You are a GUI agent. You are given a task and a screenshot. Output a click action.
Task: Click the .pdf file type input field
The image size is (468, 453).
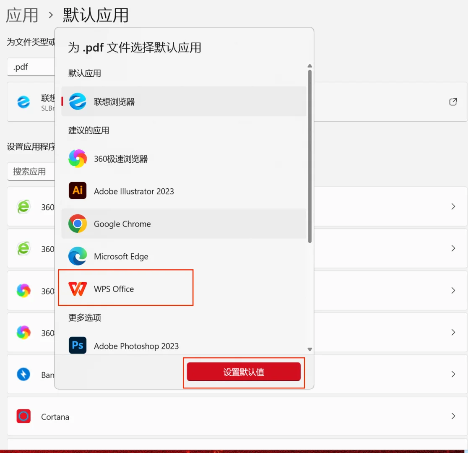point(29,67)
